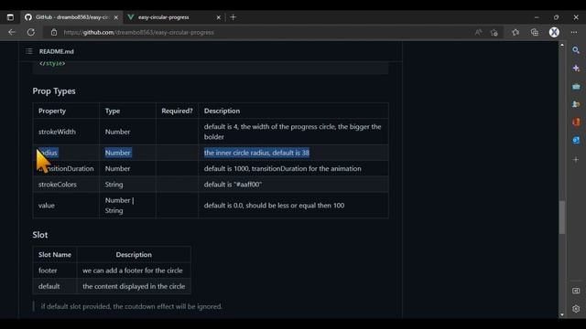Click strokeWidth description 'default is 4'

click(x=293, y=132)
